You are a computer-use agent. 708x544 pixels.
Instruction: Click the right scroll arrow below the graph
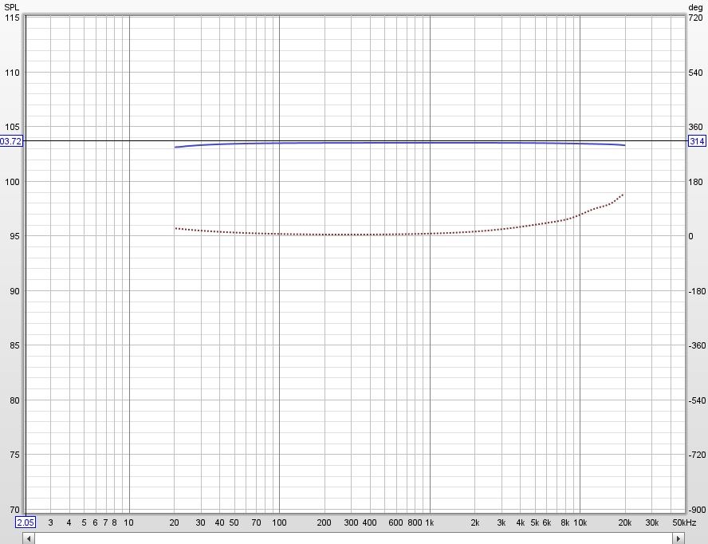[678, 538]
